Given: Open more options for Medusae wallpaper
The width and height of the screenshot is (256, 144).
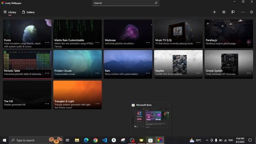Looking at the screenshot, I should (x=148, y=43).
